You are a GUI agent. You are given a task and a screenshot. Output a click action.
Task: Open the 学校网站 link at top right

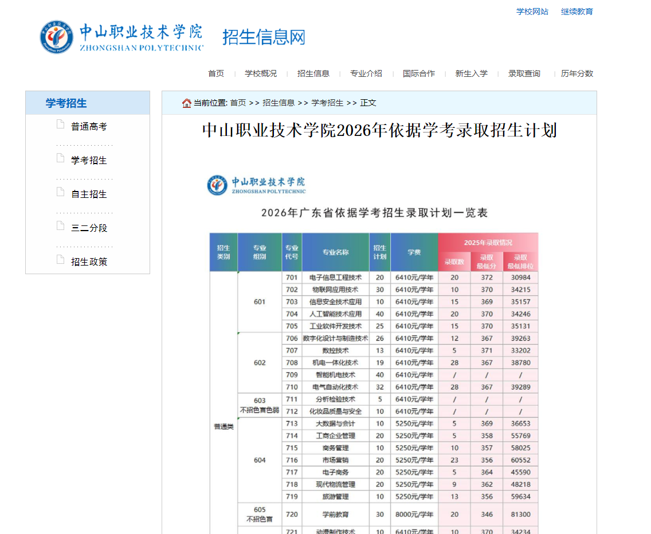pos(532,11)
